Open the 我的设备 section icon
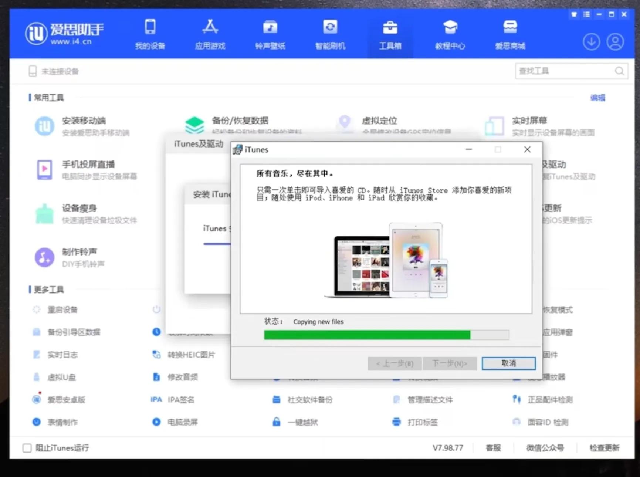This screenshot has height=477, width=640. [150, 33]
